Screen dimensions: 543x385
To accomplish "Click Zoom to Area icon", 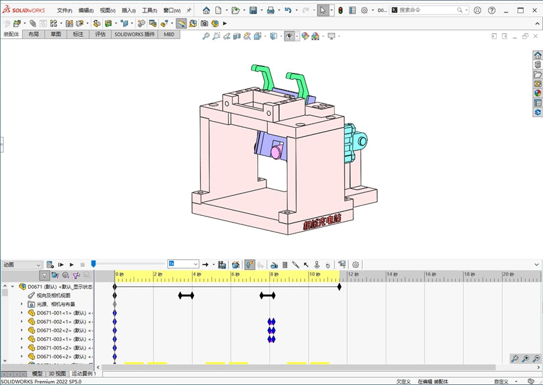I will [x=217, y=36].
